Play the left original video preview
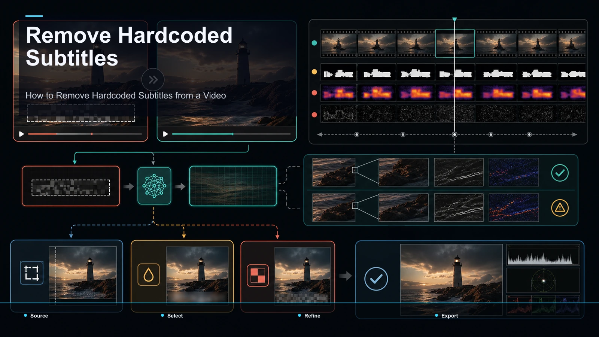The width and height of the screenshot is (599, 337). click(x=22, y=134)
